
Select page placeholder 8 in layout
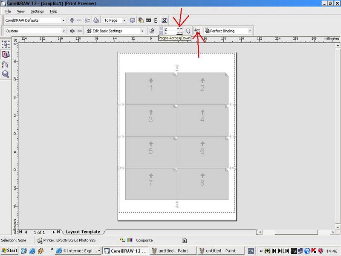point(203,184)
